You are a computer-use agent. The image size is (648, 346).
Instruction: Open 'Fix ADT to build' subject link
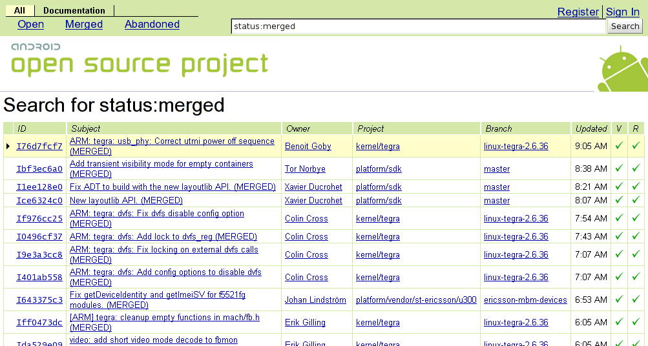[x=172, y=187]
